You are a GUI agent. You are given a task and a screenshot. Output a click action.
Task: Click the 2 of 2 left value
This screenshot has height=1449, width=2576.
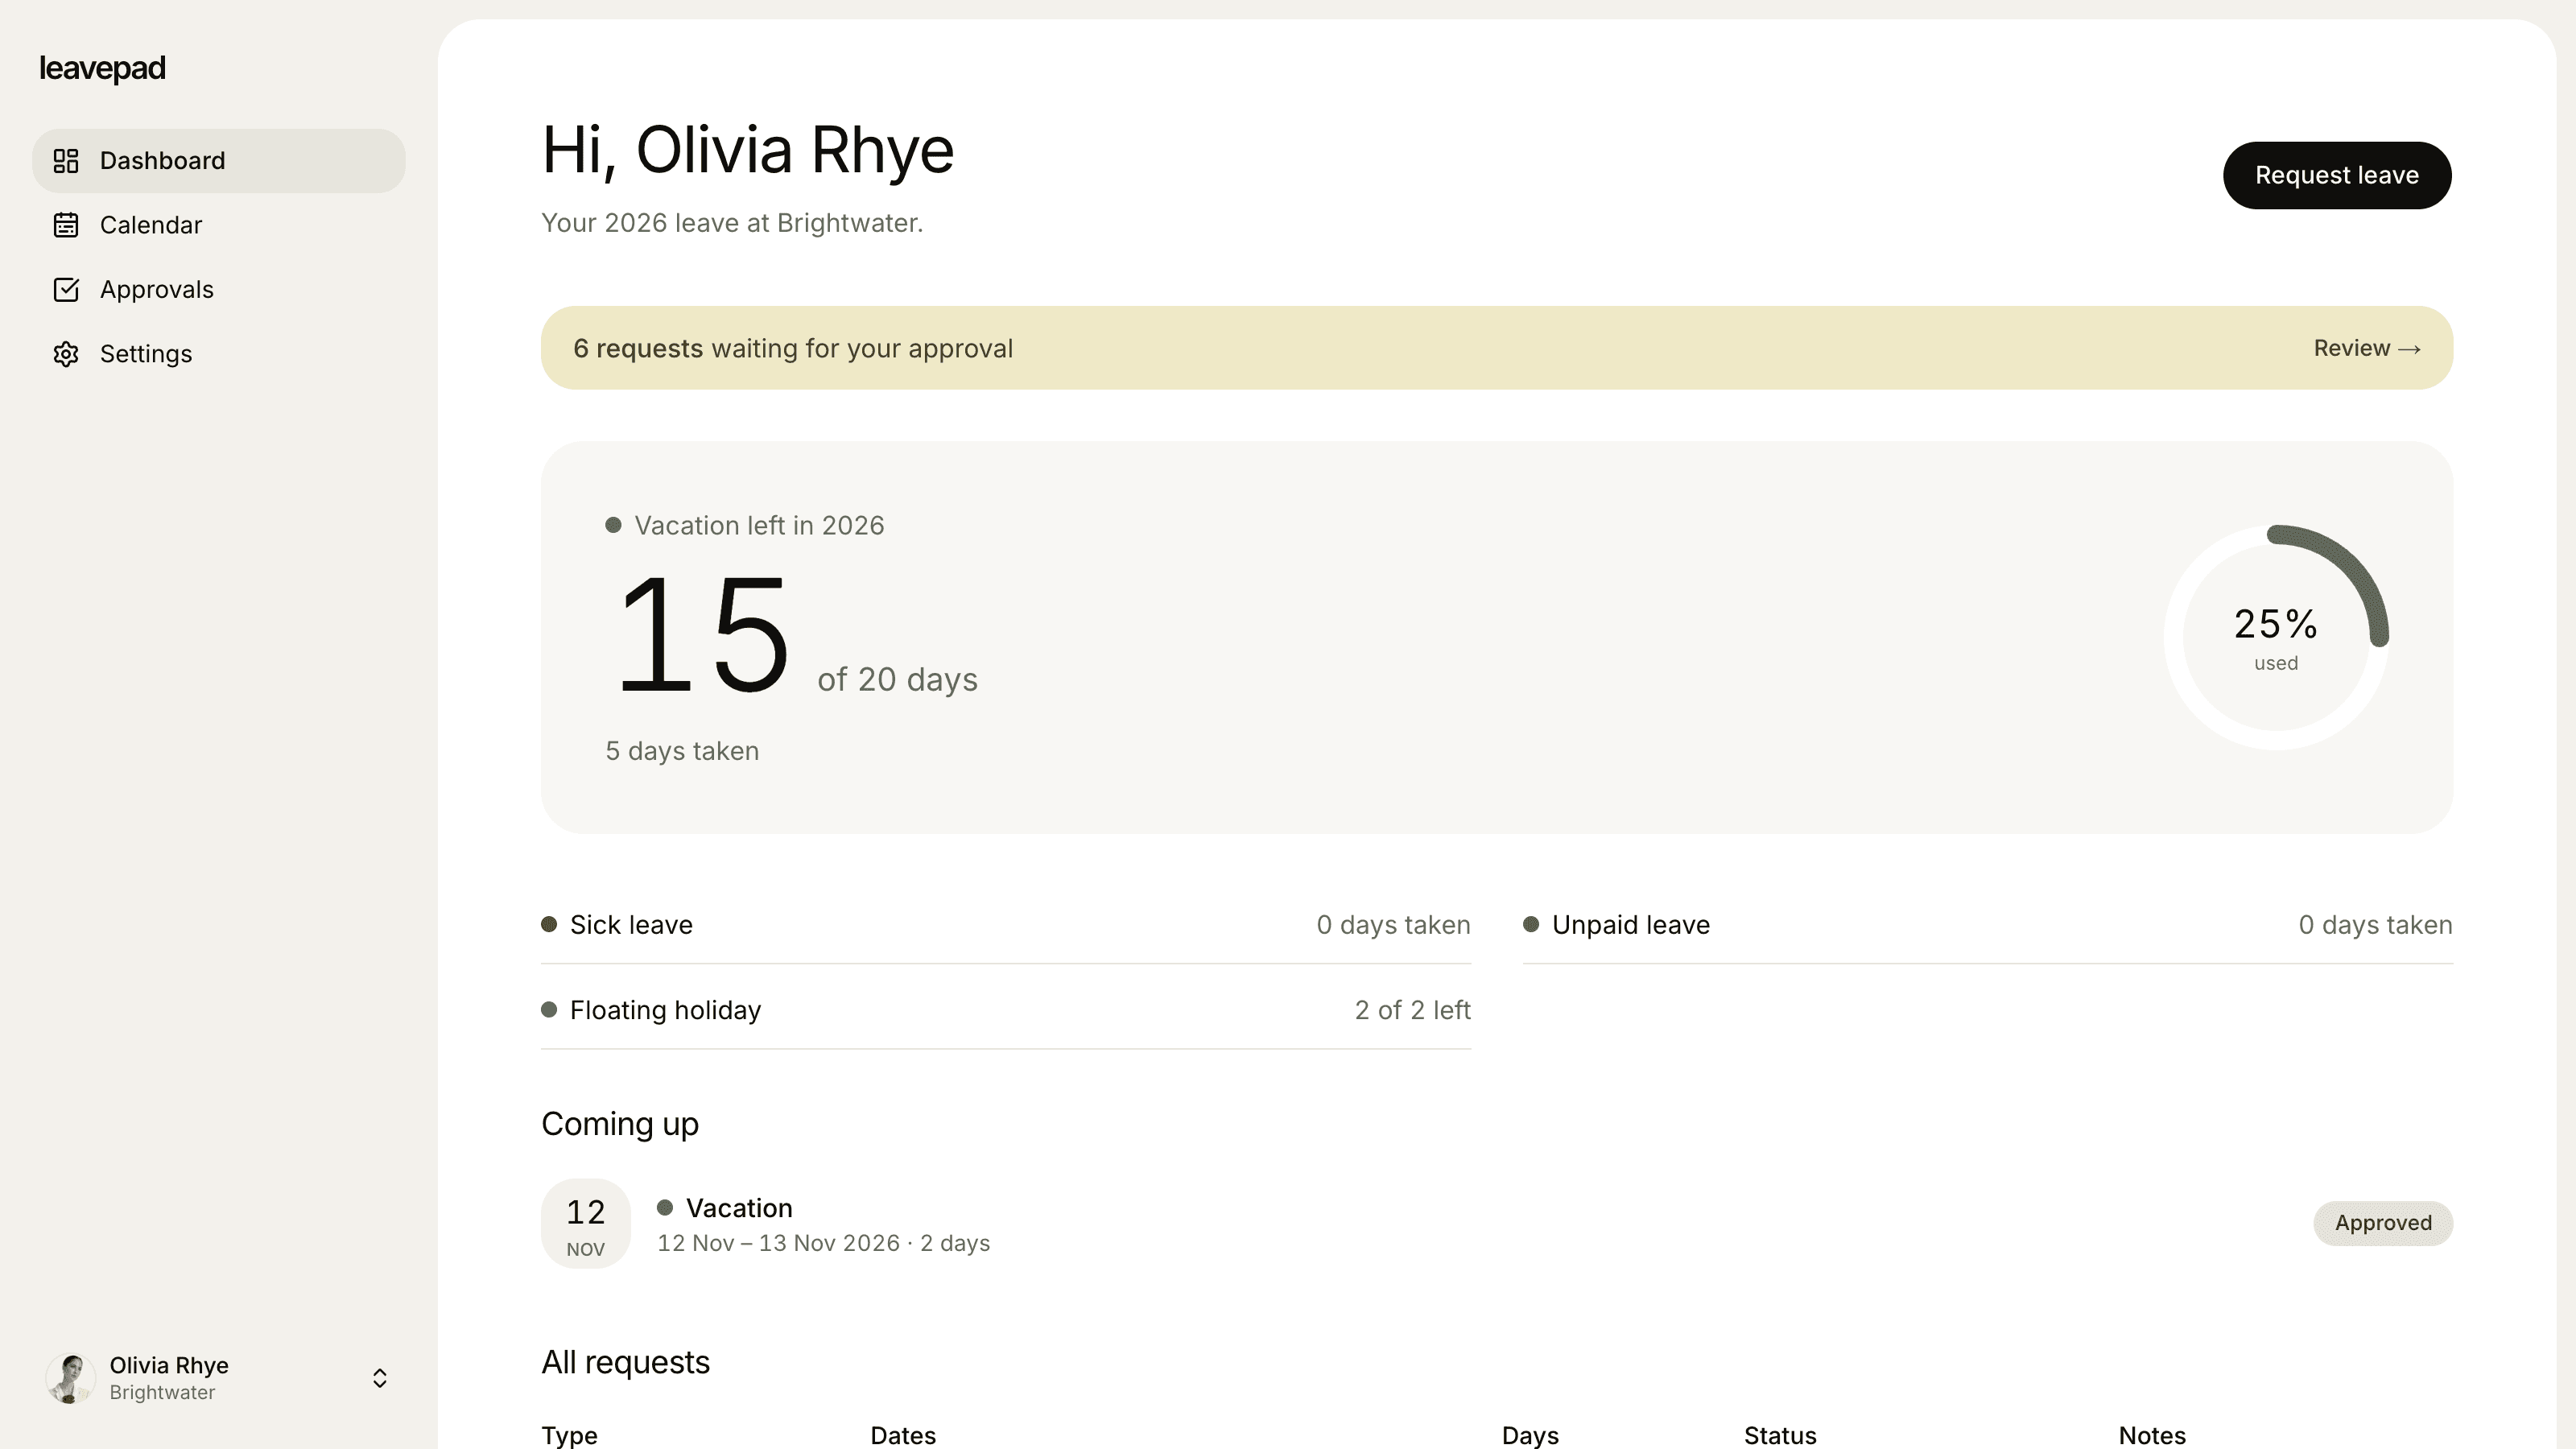[x=1412, y=1010]
